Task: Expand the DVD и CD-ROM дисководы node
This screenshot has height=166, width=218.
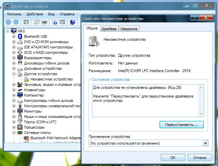Action: pos(14,42)
